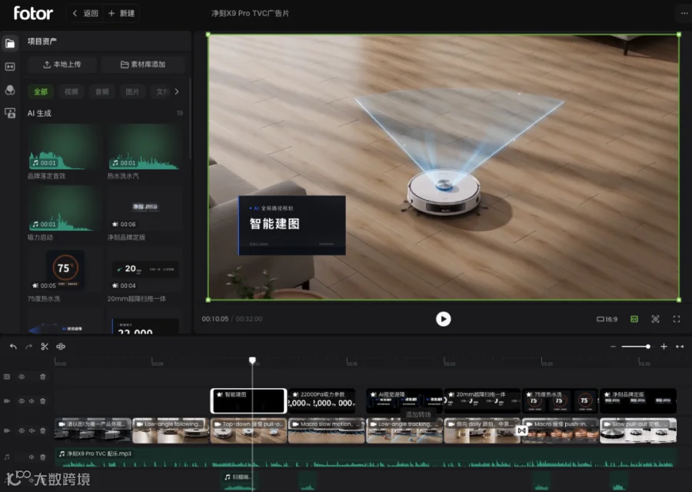Open the more options ellipsis menu
692x492 pixels.
[684, 13]
